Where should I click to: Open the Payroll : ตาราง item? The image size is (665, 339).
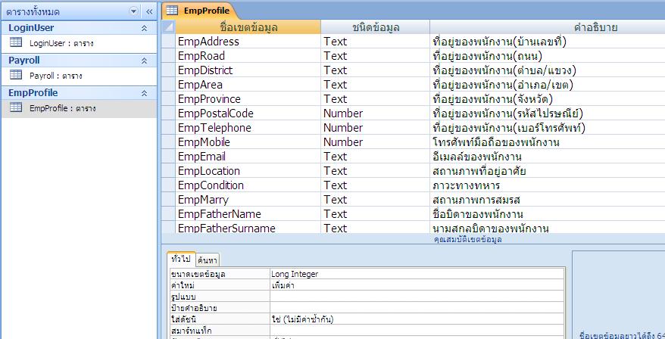[55, 76]
